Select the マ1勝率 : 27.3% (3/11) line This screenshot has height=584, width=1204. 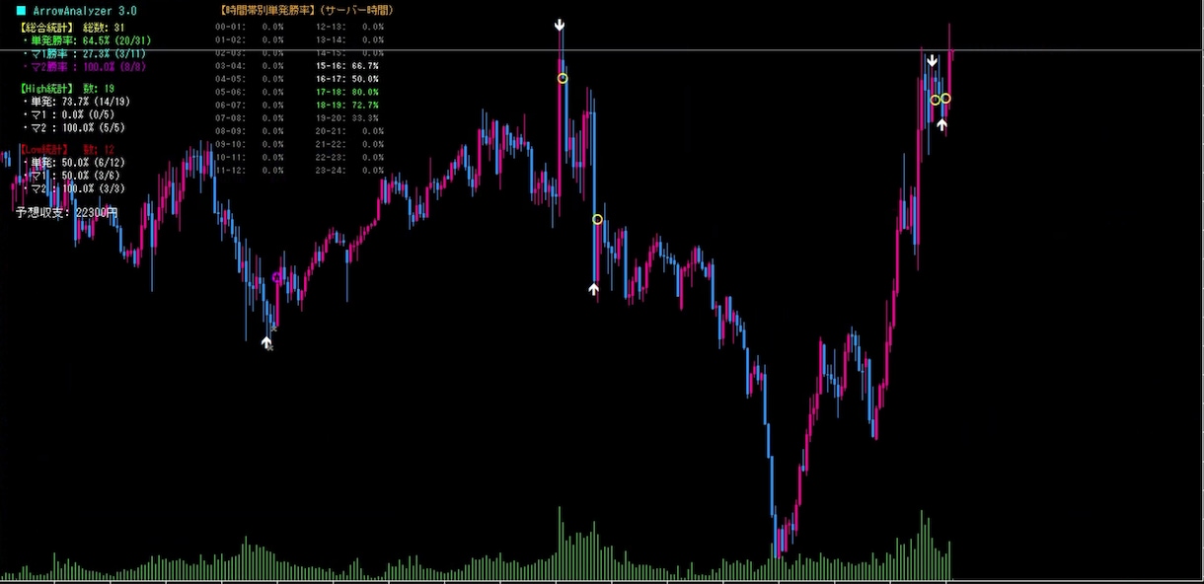(x=87, y=53)
